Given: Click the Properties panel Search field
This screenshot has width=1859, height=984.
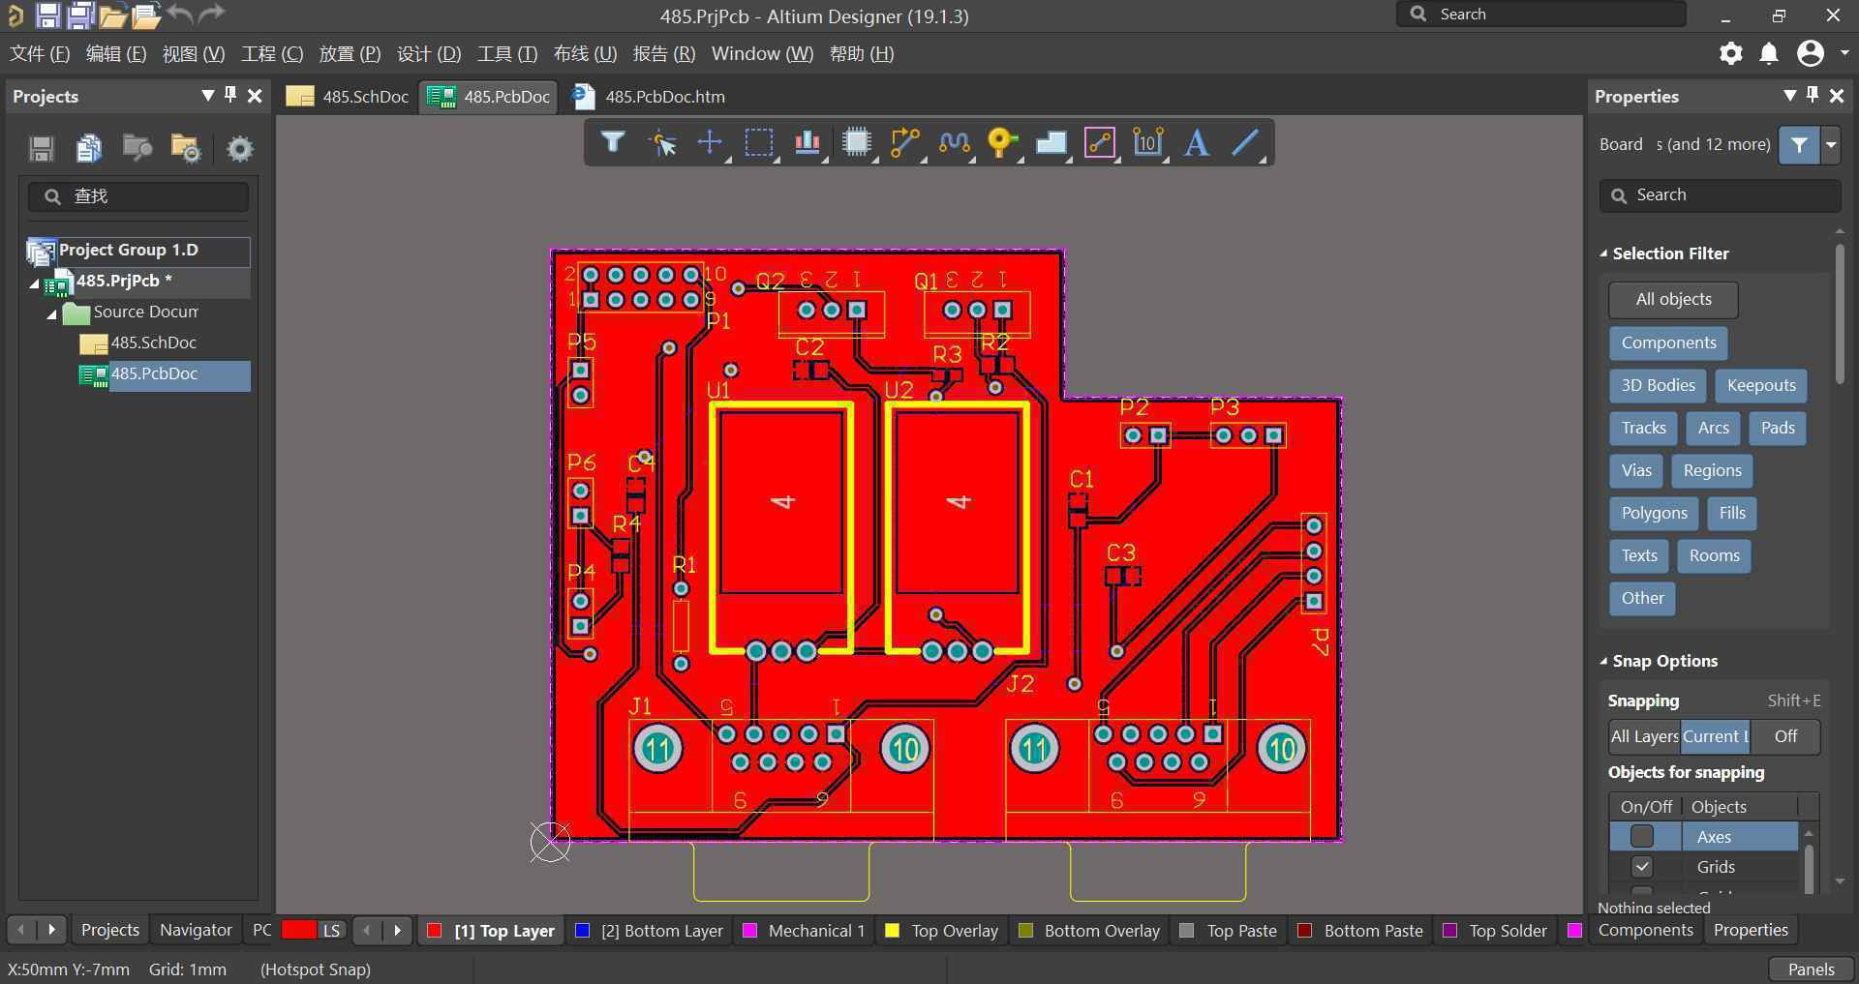Looking at the screenshot, I should (x=1720, y=195).
